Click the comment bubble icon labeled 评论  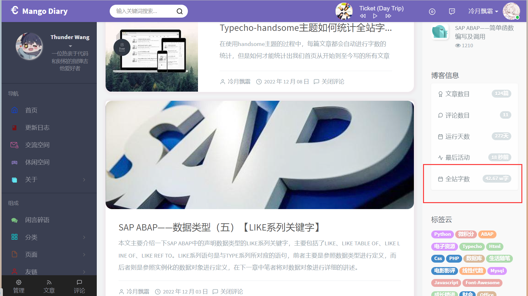79,282
